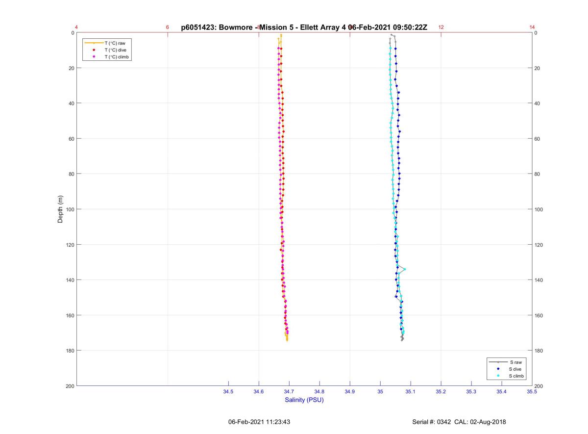The image size is (588, 434).
Task: Click the 34.9 salinity tick label
Action: click(x=350, y=392)
